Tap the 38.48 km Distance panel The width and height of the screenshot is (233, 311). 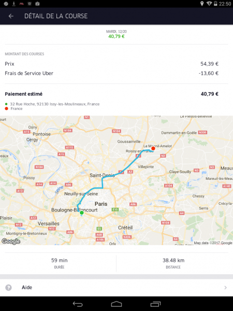(x=173, y=263)
